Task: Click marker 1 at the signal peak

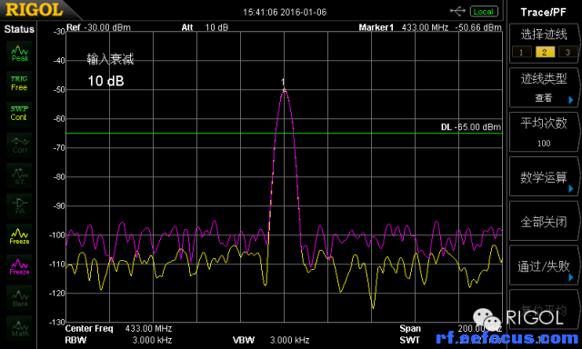Action: coord(285,89)
